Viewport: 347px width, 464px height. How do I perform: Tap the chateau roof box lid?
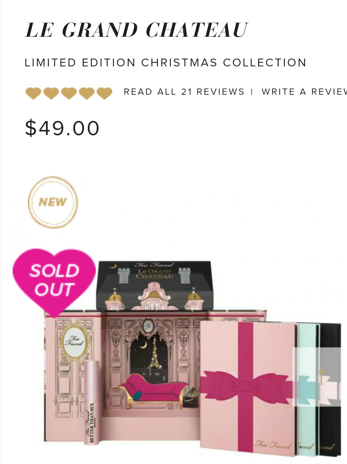pos(154,285)
